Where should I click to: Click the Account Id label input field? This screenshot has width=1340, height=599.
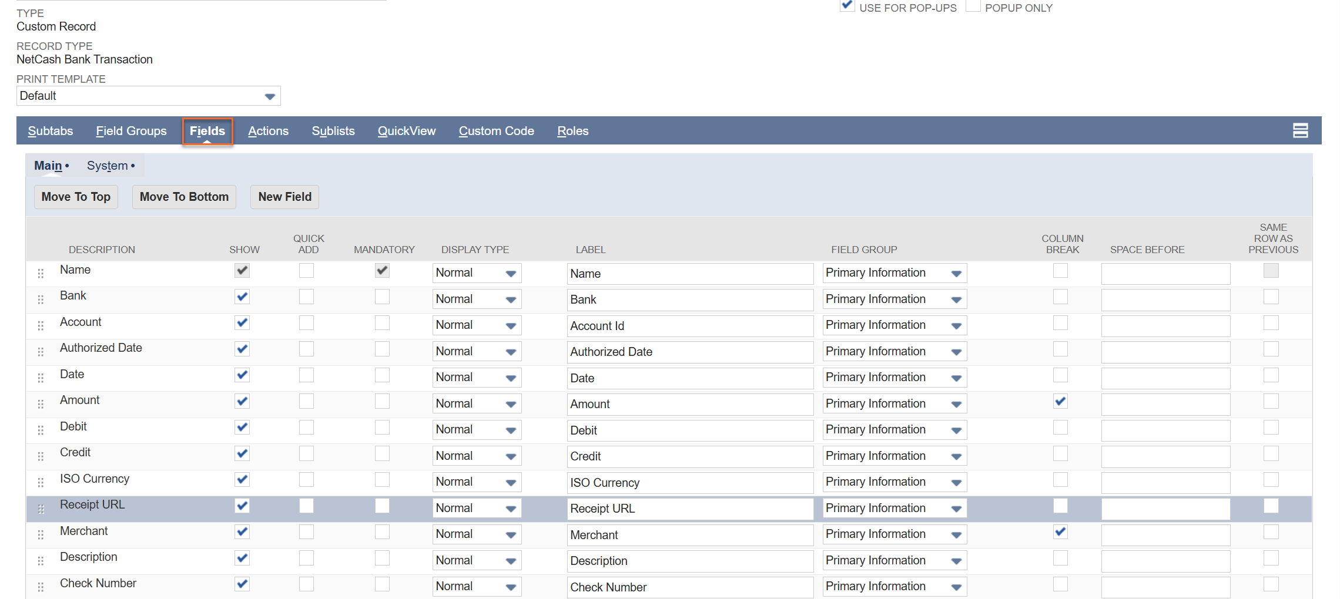[x=689, y=326]
